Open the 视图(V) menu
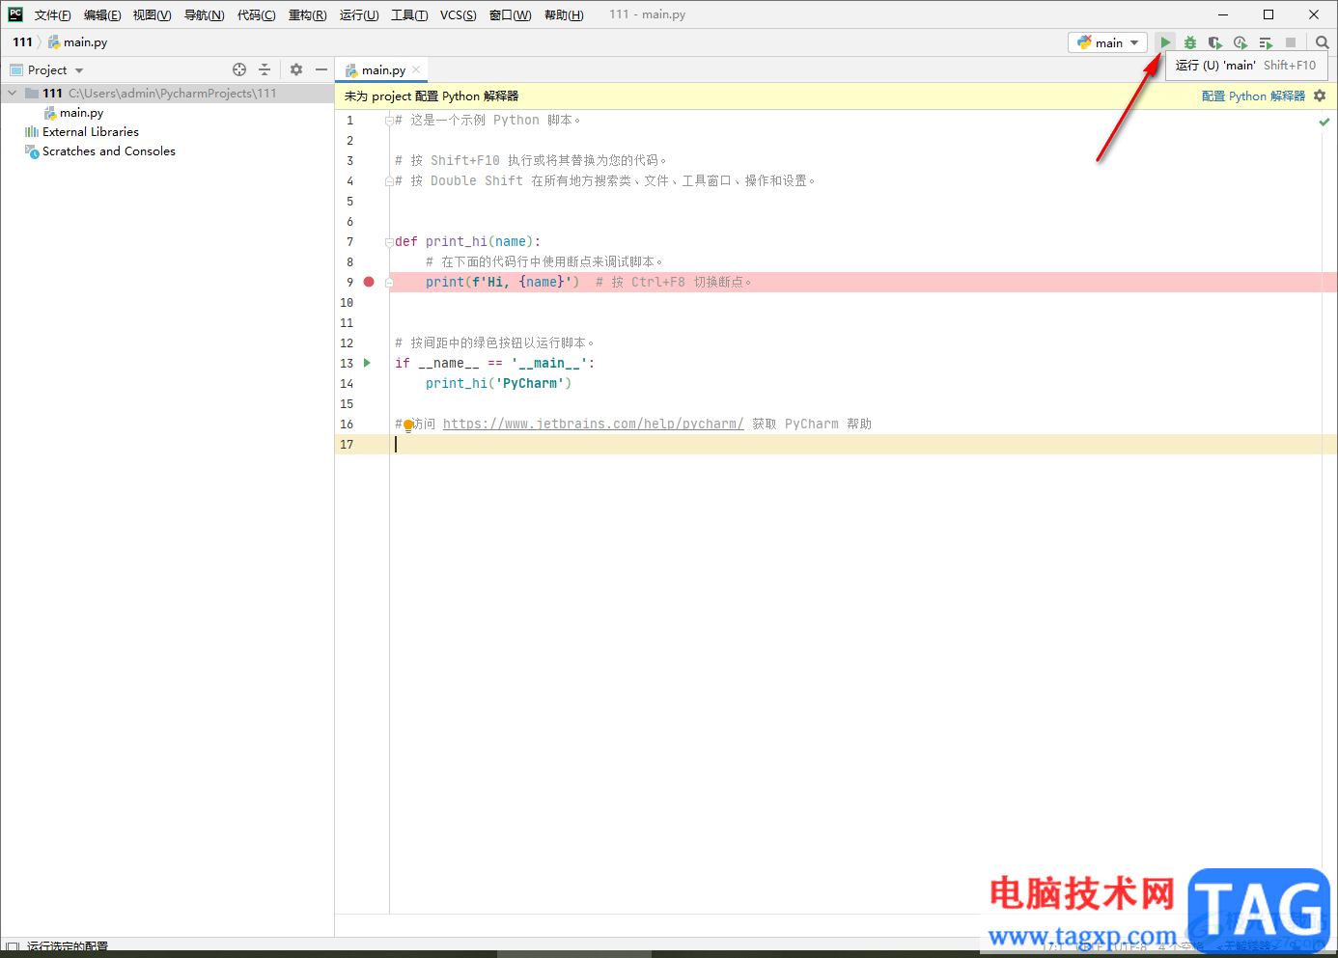This screenshot has height=958, width=1338. [x=152, y=14]
